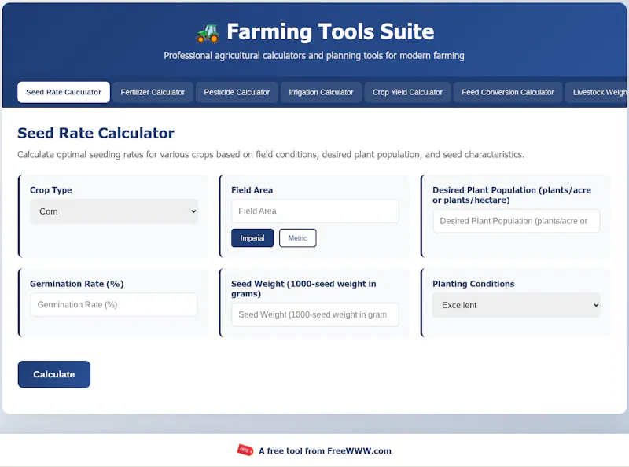Expand the Crop Type dropdown showing Corn
This screenshot has width=629, height=467.
pos(114,211)
